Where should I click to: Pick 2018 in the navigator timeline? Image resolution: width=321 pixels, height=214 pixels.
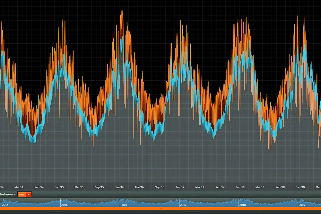click(x=243, y=205)
